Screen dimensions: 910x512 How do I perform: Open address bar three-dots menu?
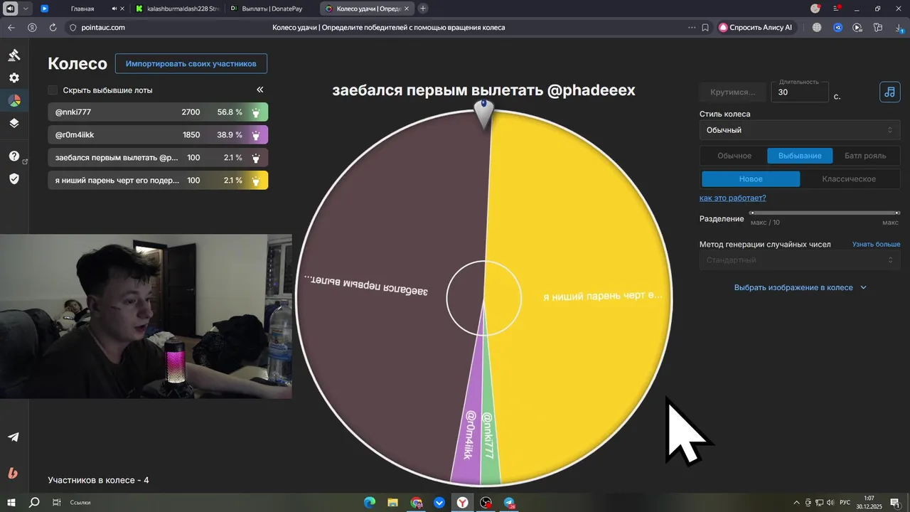click(x=692, y=27)
